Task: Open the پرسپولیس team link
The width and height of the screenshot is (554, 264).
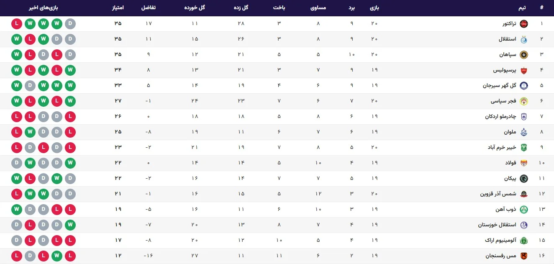Action: click(504, 70)
